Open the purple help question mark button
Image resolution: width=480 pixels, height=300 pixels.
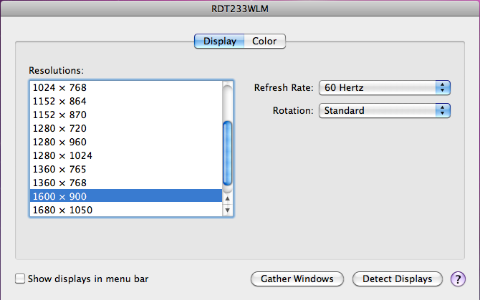pyautogui.click(x=459, y=279)
